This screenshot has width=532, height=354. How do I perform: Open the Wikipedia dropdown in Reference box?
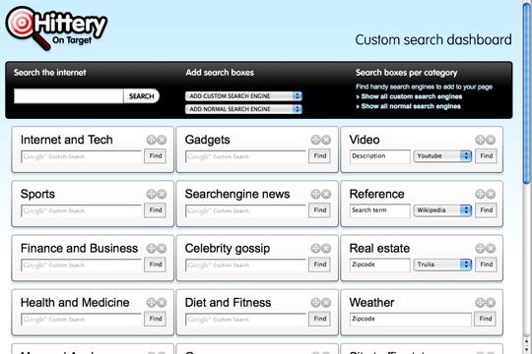pos(442,210)
